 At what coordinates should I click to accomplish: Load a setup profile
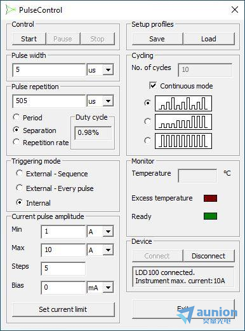point(209,39)
